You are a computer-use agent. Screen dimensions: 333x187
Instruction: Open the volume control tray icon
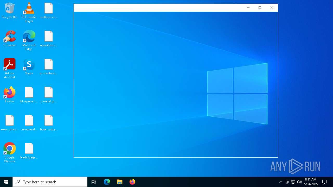pyautogui.click(x=299, y=182)
